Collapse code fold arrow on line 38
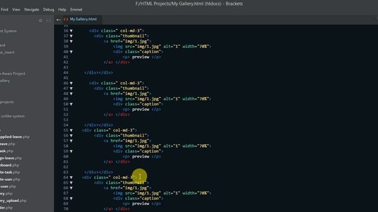 pyautogui.click(x=71, y=41)
